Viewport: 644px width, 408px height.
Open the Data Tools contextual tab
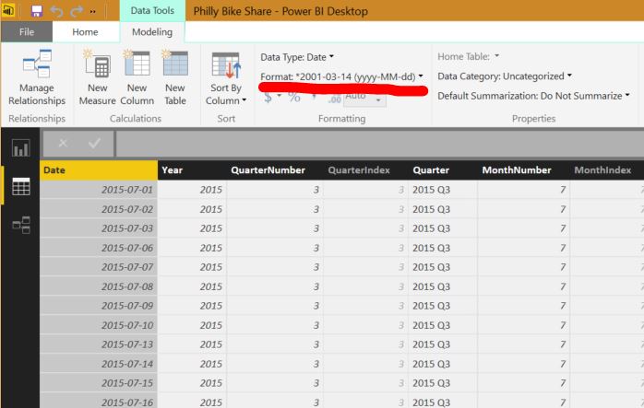tap(152, 11)
